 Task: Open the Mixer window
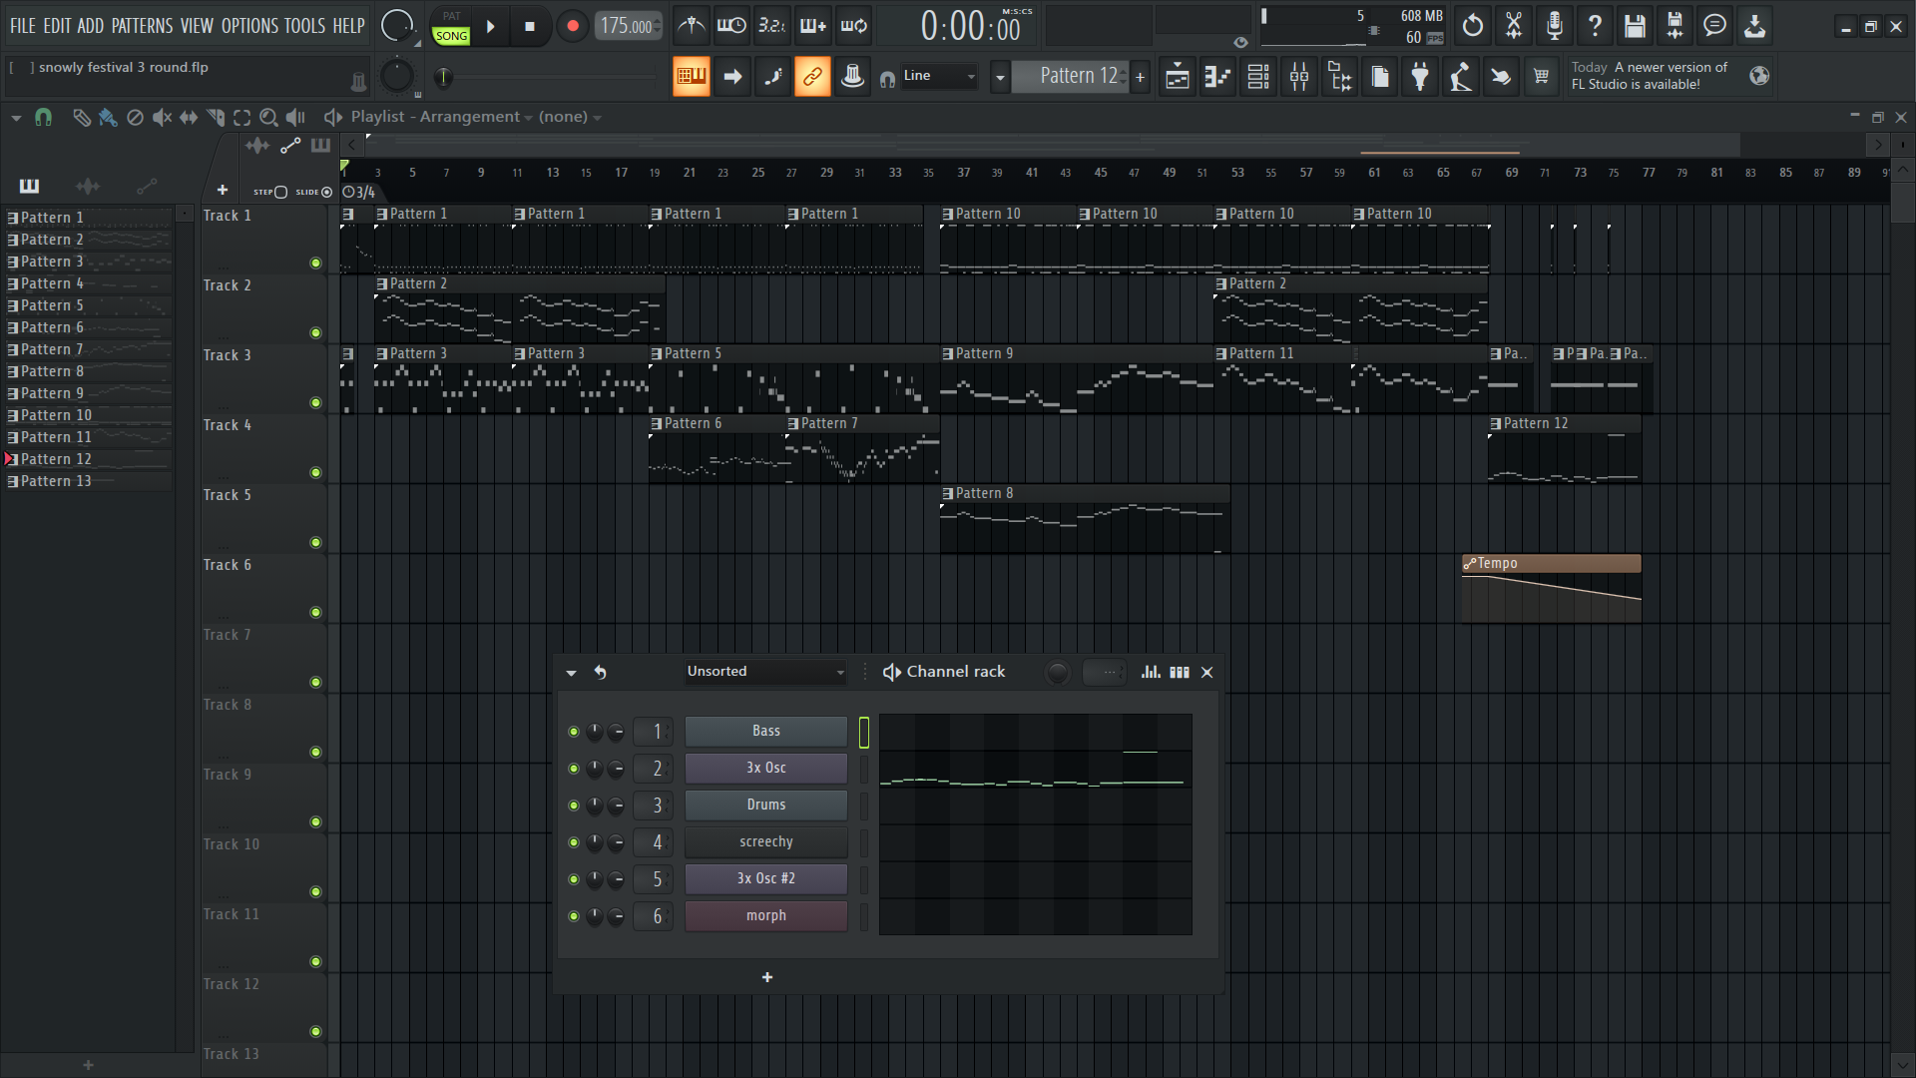click(1299, 77)
